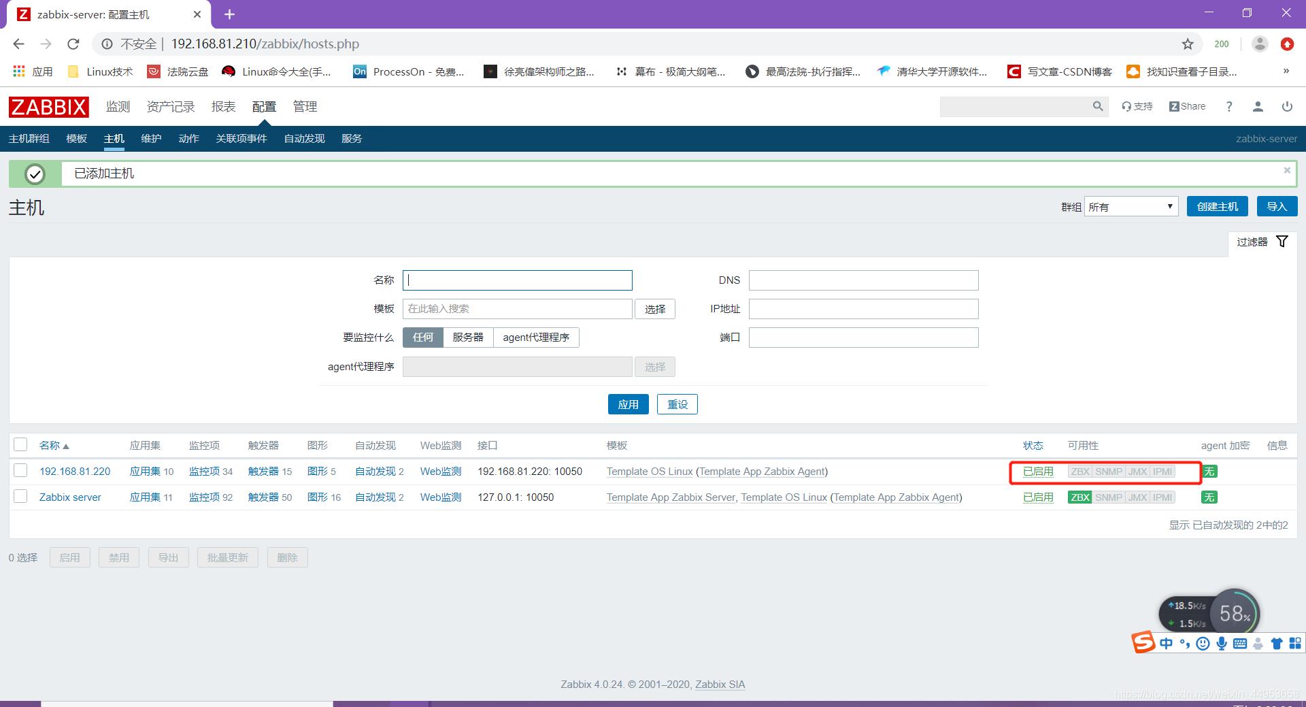Click Select button next to template field
This screenshot has width=1306, height=707.
(655, 309)
